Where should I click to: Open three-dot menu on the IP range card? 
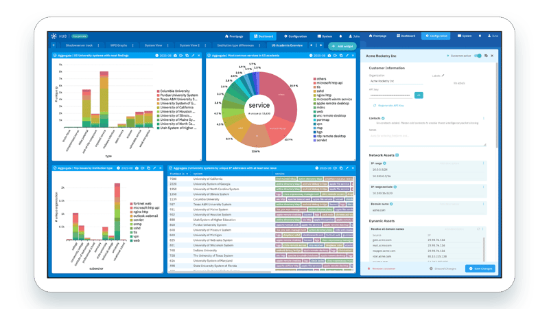[x=484, y=163]
